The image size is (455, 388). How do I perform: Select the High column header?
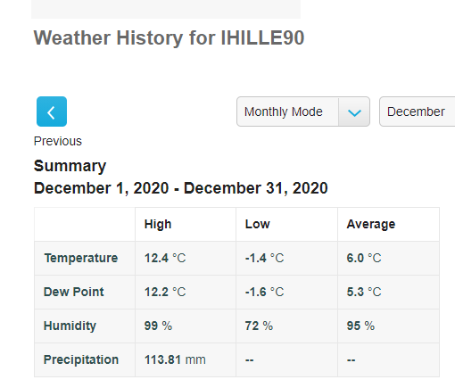click(158, 224)
